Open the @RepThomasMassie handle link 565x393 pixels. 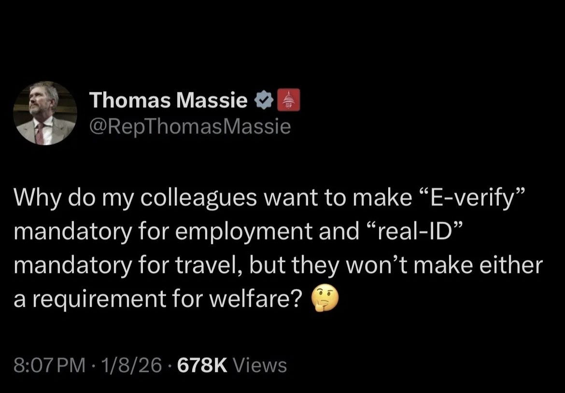(x=190, y=127)
